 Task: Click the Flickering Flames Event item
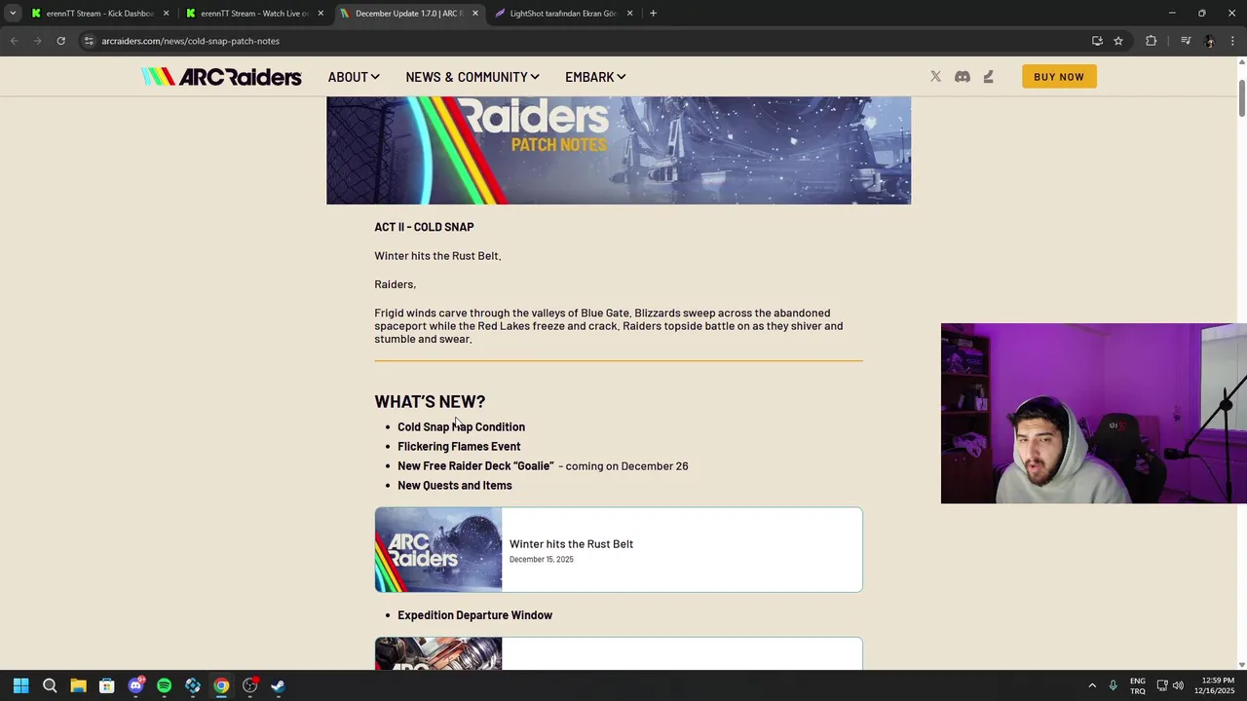tap(459, 446)
